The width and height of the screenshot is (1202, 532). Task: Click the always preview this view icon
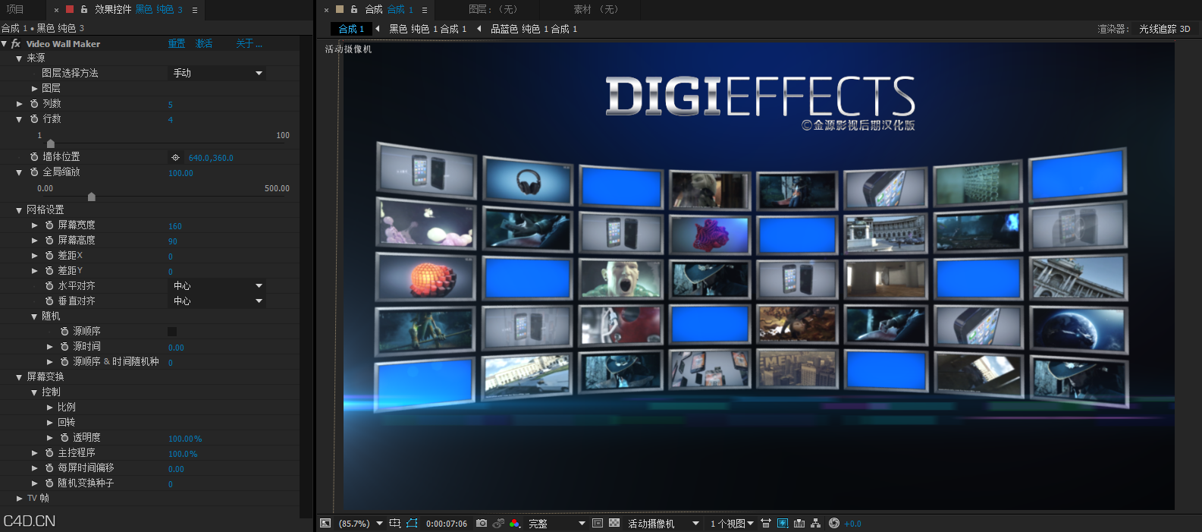click(325, 524)
